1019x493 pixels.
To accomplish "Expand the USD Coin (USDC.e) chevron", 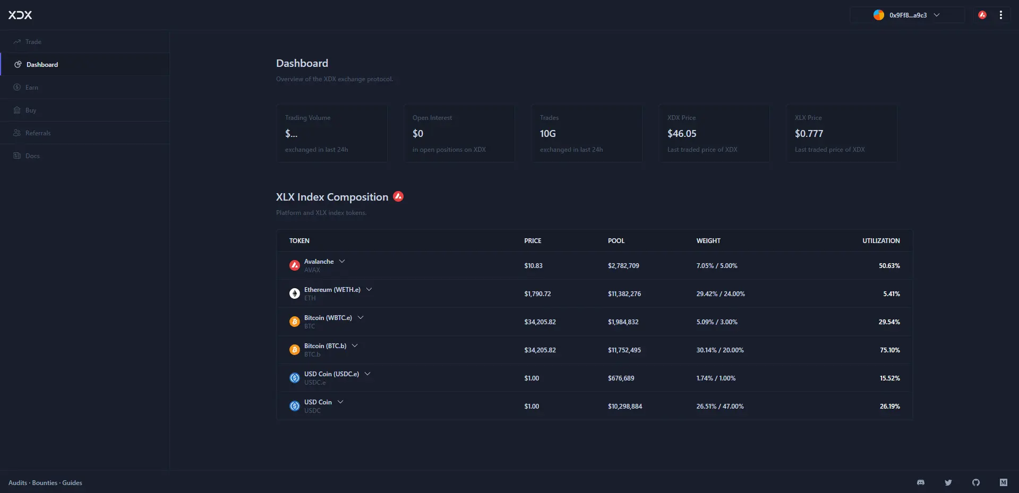I will click(367, 374).
